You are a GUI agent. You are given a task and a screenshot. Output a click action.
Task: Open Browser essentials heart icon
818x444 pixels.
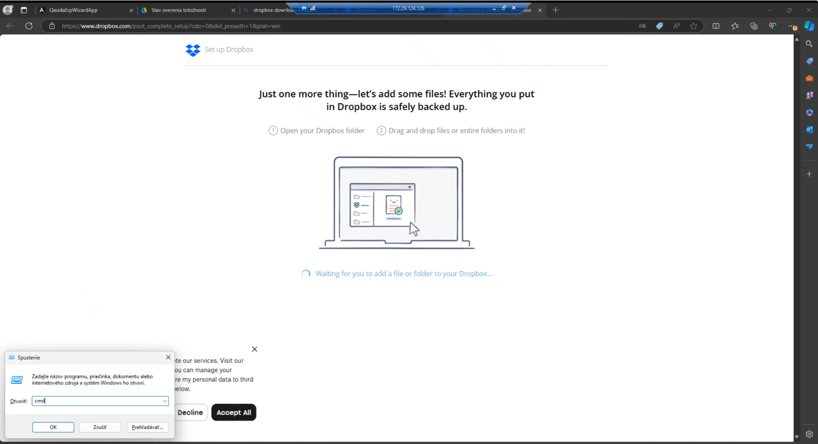pos(772,26)
